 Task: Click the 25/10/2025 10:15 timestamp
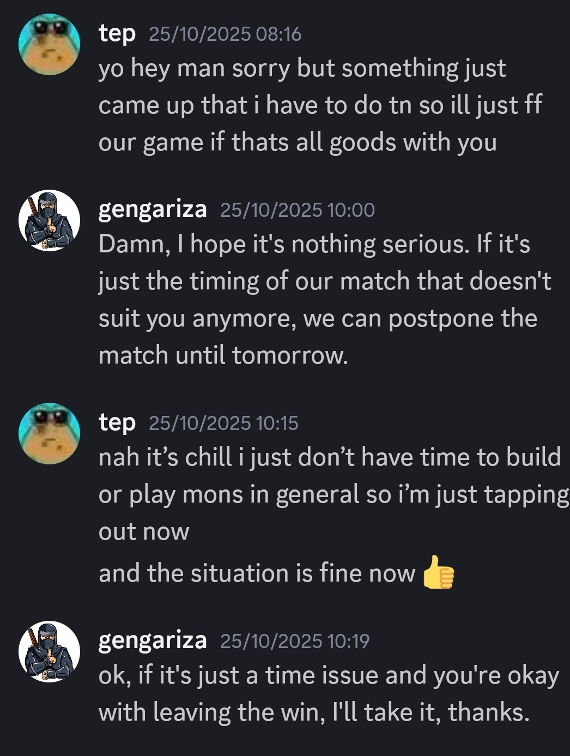223,423
